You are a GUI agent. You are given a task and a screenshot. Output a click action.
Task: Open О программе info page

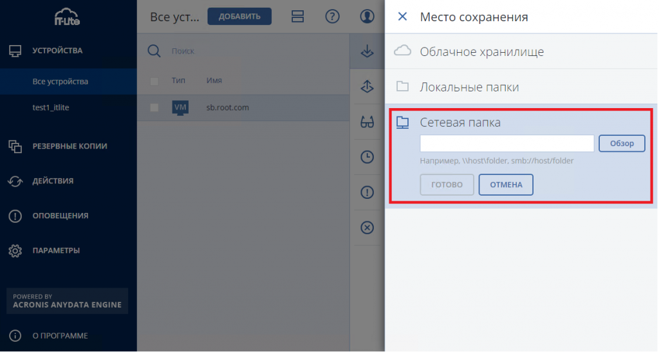point(60,336)
